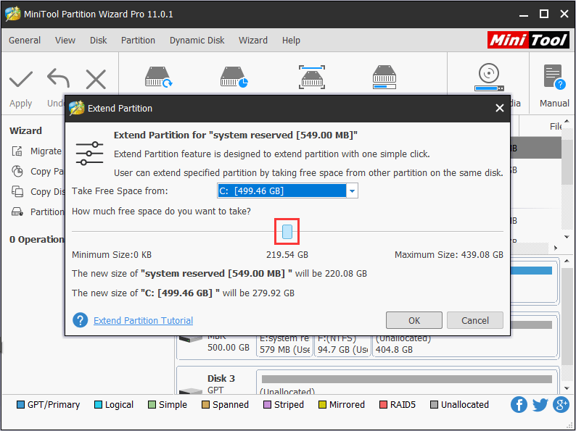Click the Copy Disk wizard icon

[x=17, y=191]
